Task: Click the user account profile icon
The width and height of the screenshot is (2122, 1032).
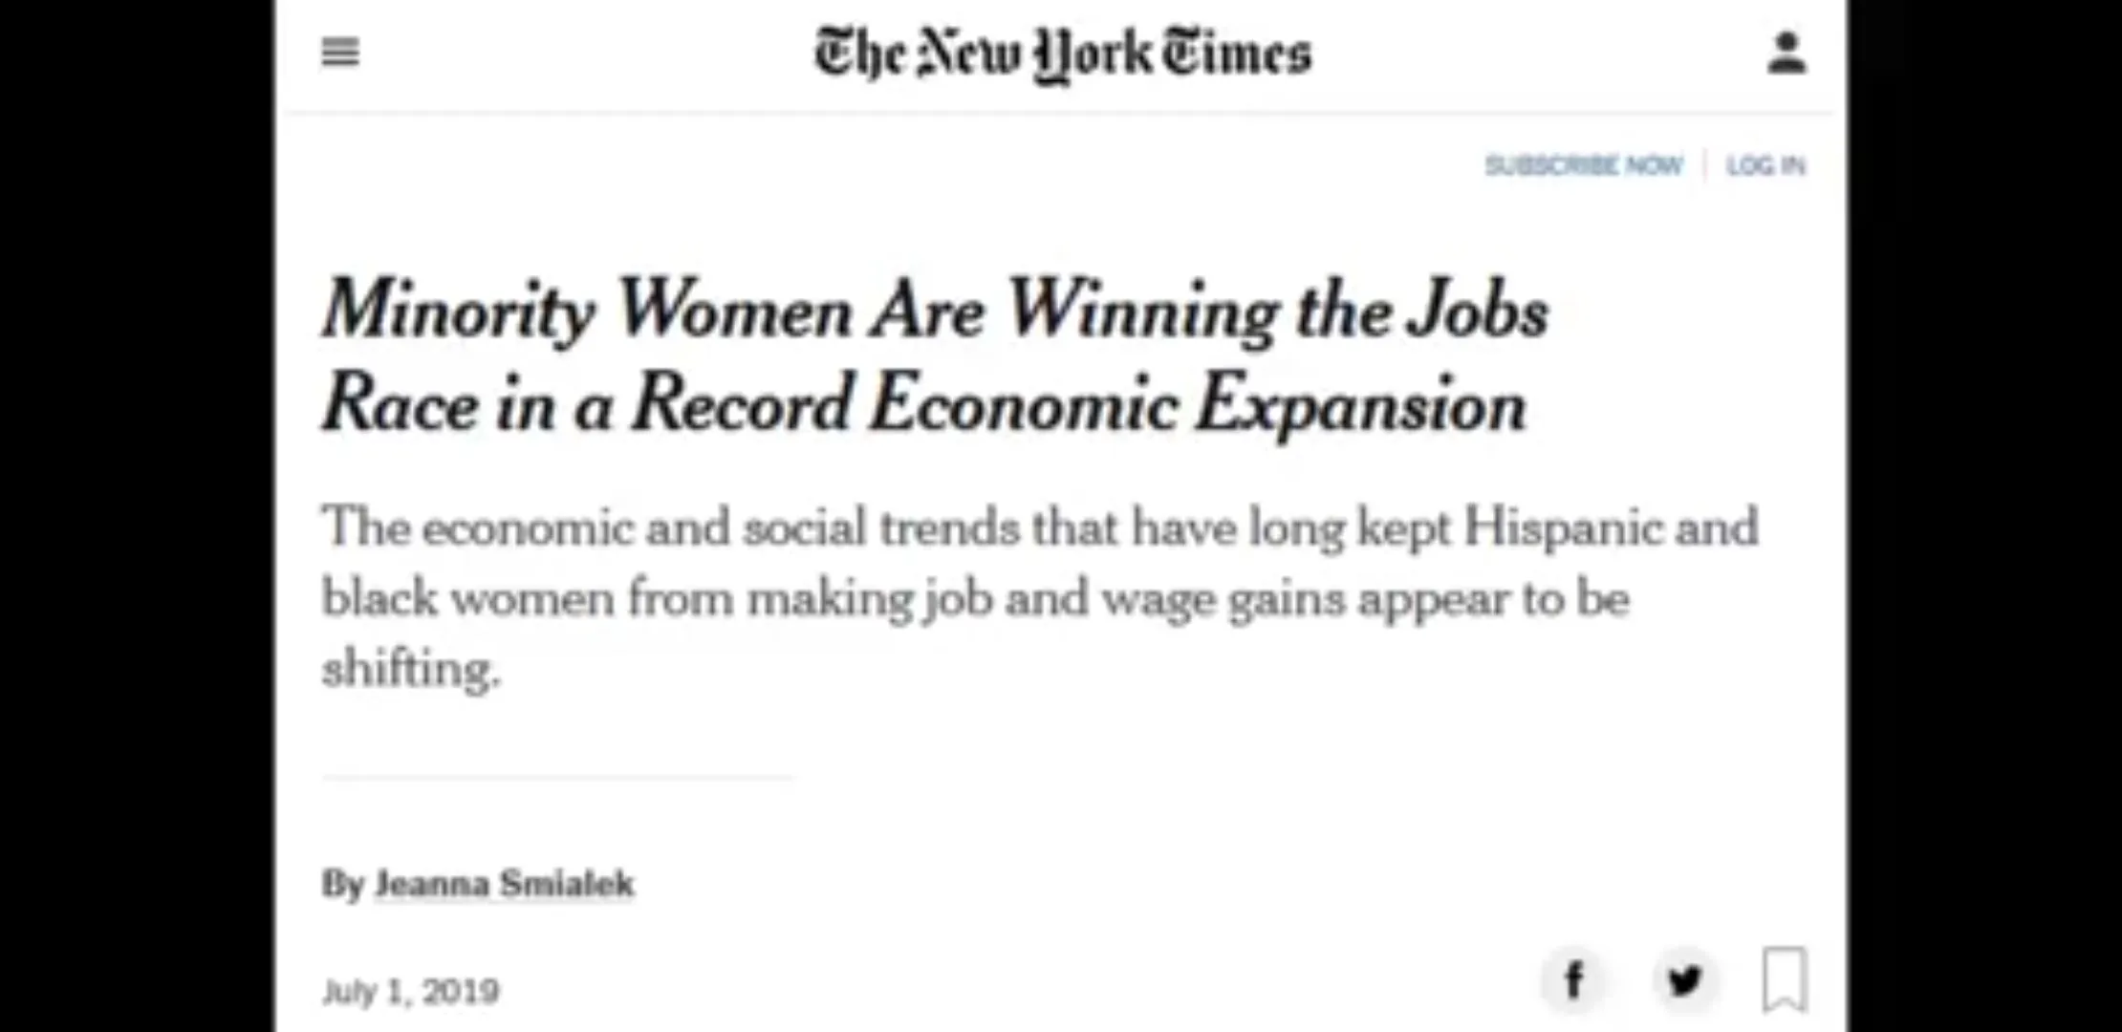Action: coord(1786,54)
